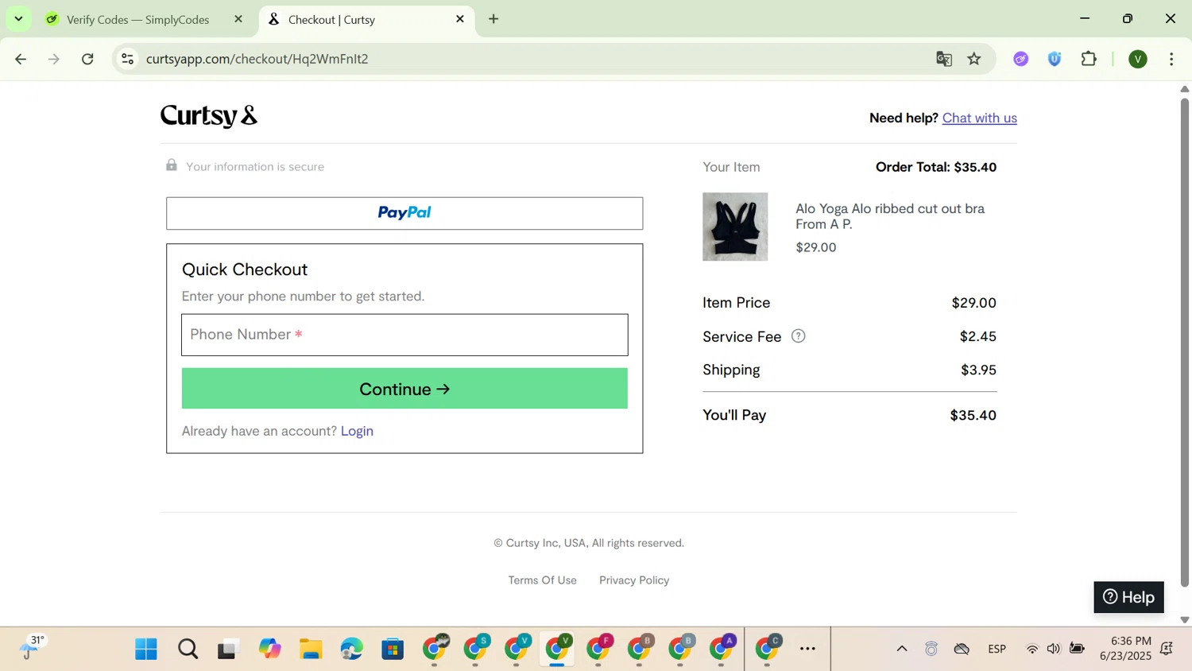This screenshot has width=1192, height=671.
Task: Show taskbar overflow three-dot apps
Action: [807, 650]
